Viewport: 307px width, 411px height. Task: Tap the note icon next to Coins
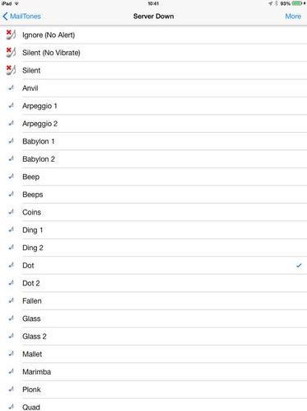[x=11, y=212]
